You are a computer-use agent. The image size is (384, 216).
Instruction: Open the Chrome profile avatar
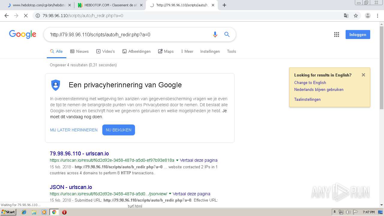(x=367, y=16)
